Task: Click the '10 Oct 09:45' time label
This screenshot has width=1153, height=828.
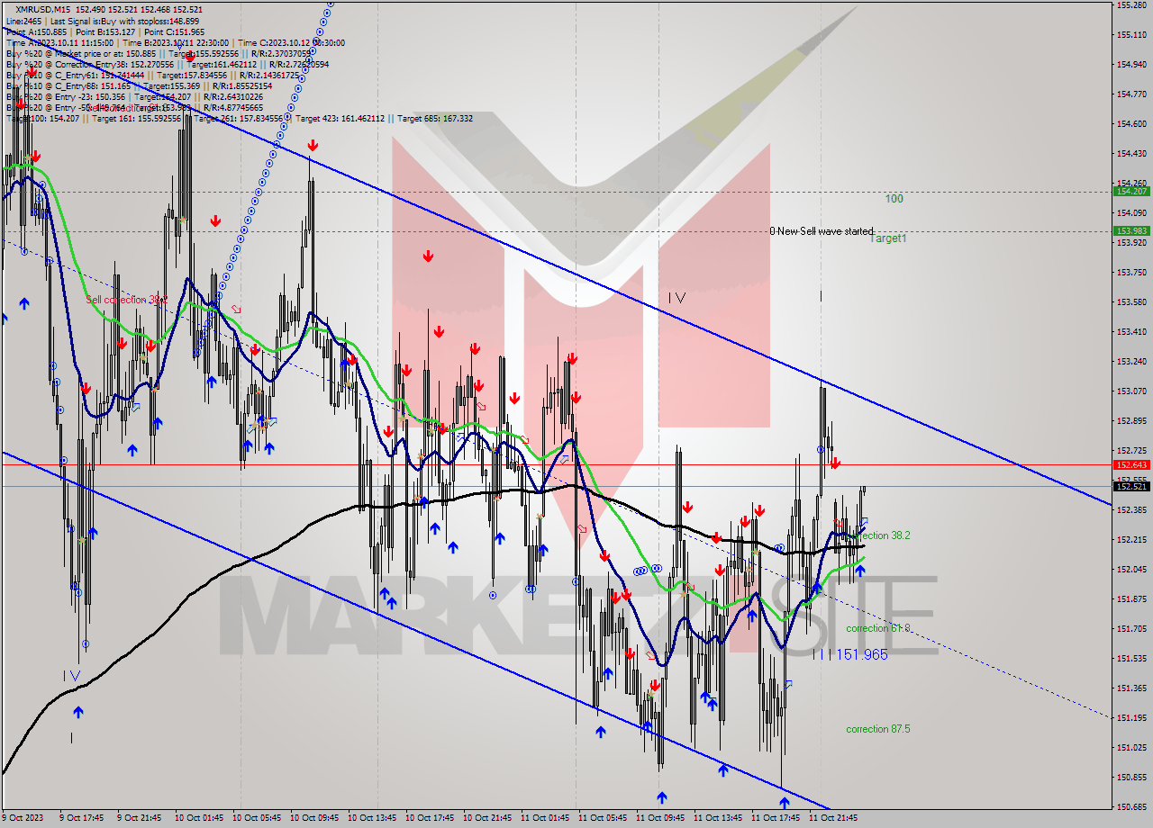Action: click(x=315, y=818)
